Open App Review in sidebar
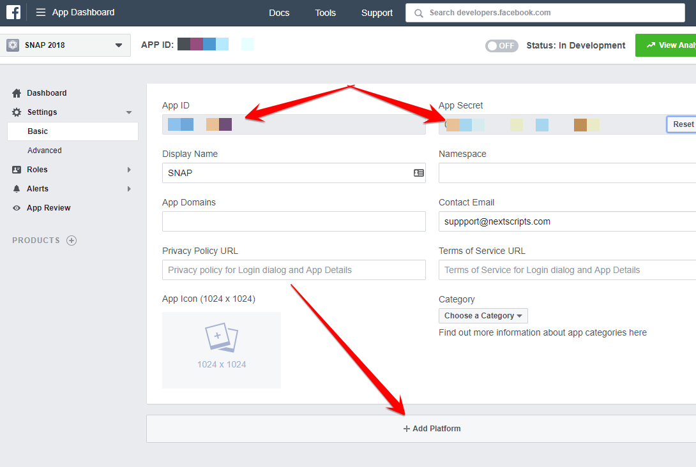Screen dimensions: 696x467 [x=49, y=208]
